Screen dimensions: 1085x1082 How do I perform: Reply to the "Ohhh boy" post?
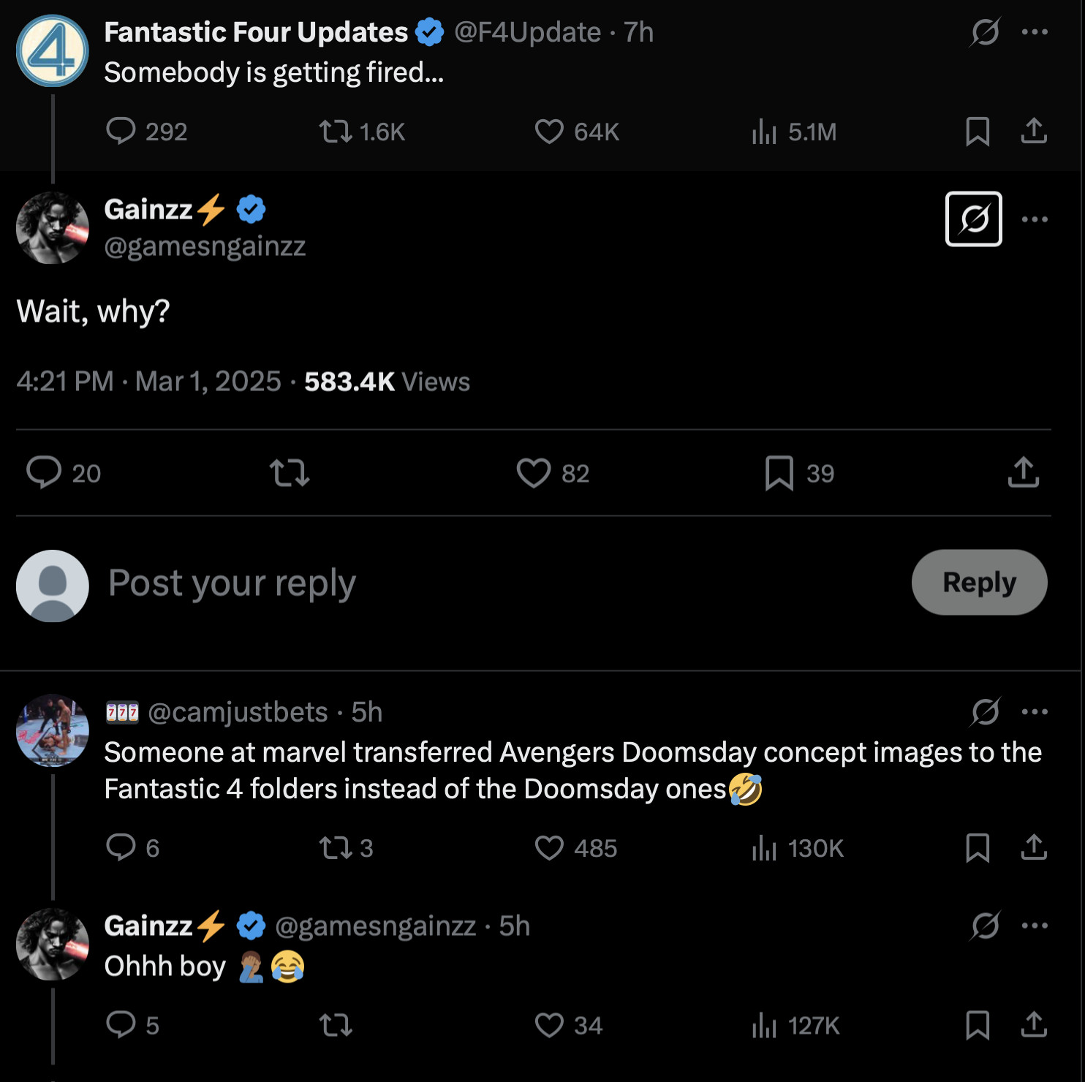tap(121, 1025)
